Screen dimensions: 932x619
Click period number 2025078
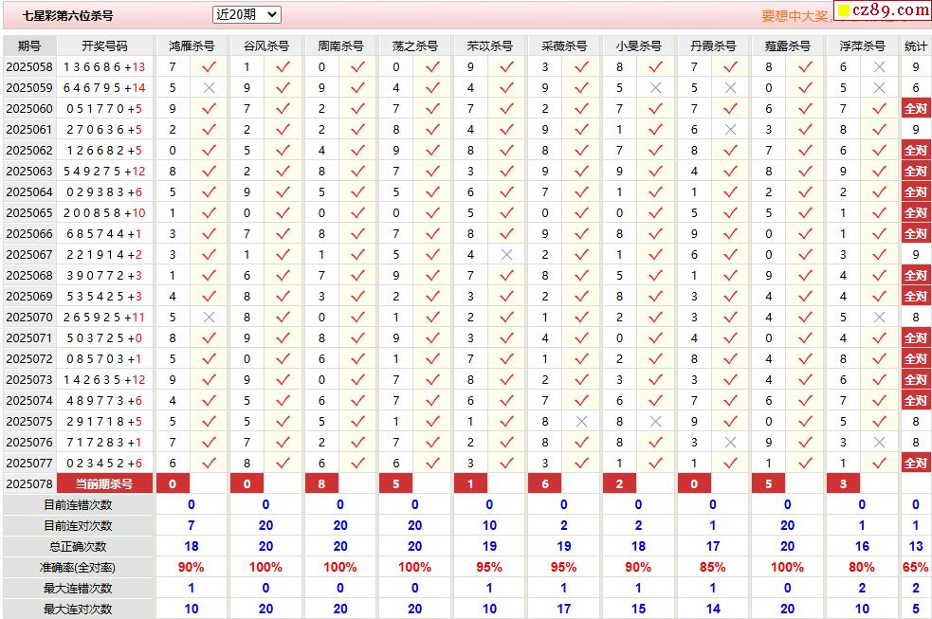click(x=29, y=484)
